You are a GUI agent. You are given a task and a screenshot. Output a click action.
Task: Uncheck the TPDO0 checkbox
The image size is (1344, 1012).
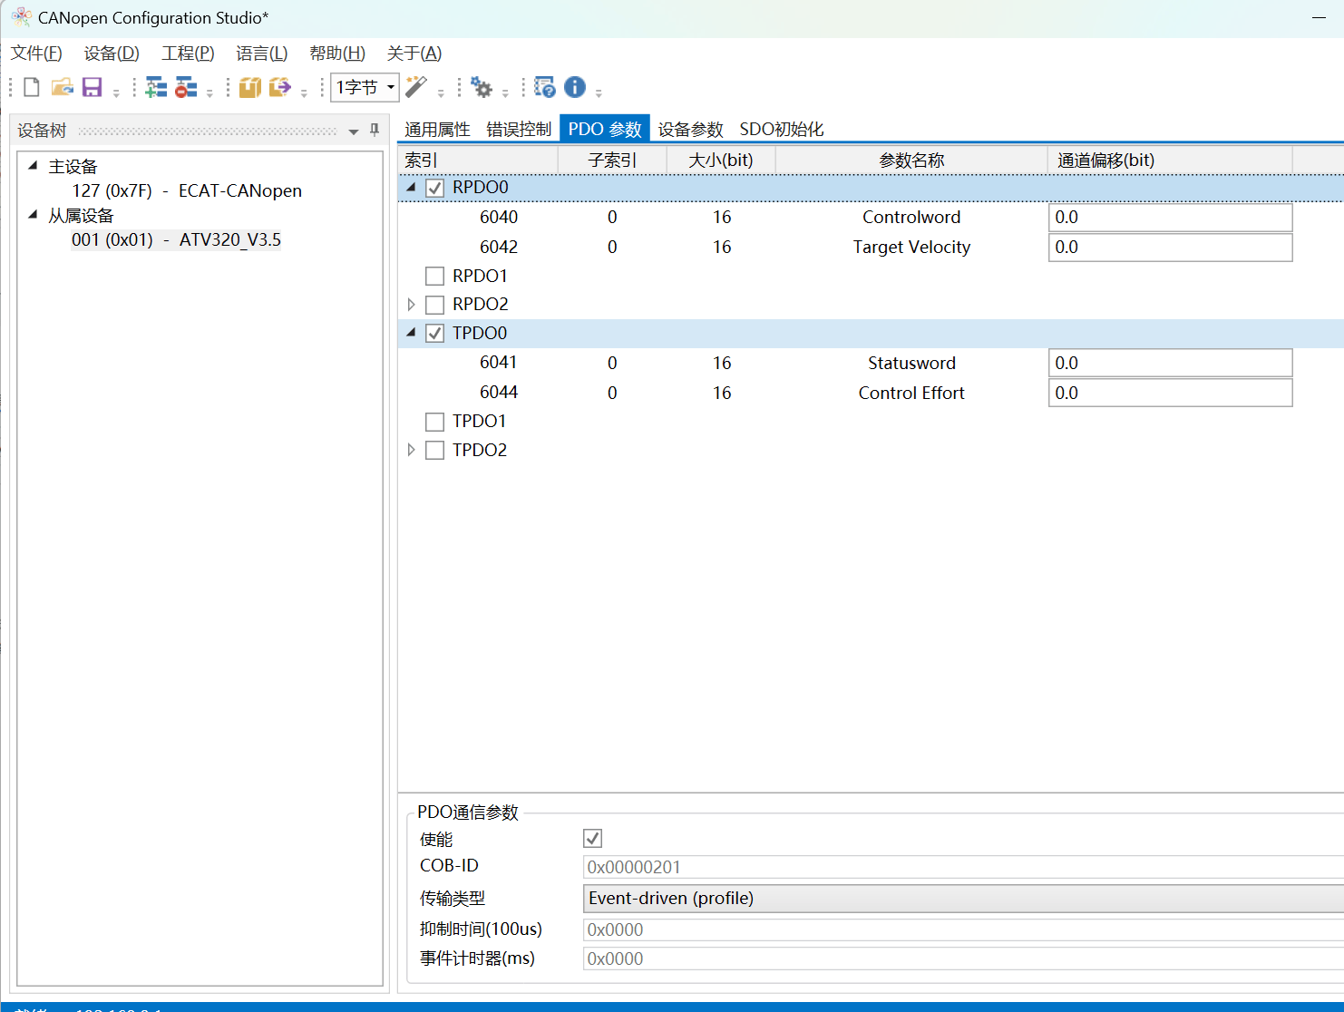[x=435, y=333]
